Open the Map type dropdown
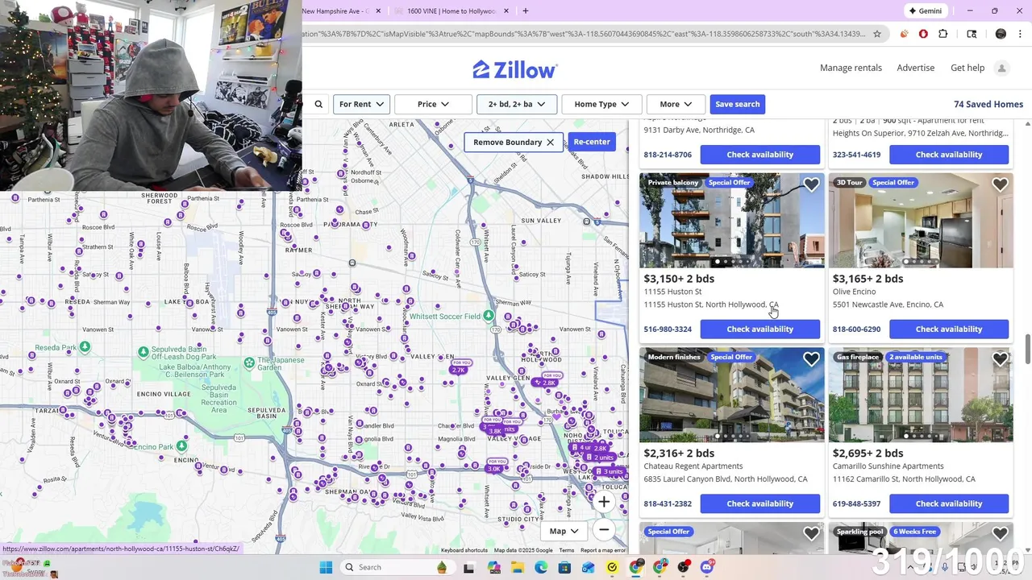The height and width of the screenshot is (580, 1032). (564, 531)
